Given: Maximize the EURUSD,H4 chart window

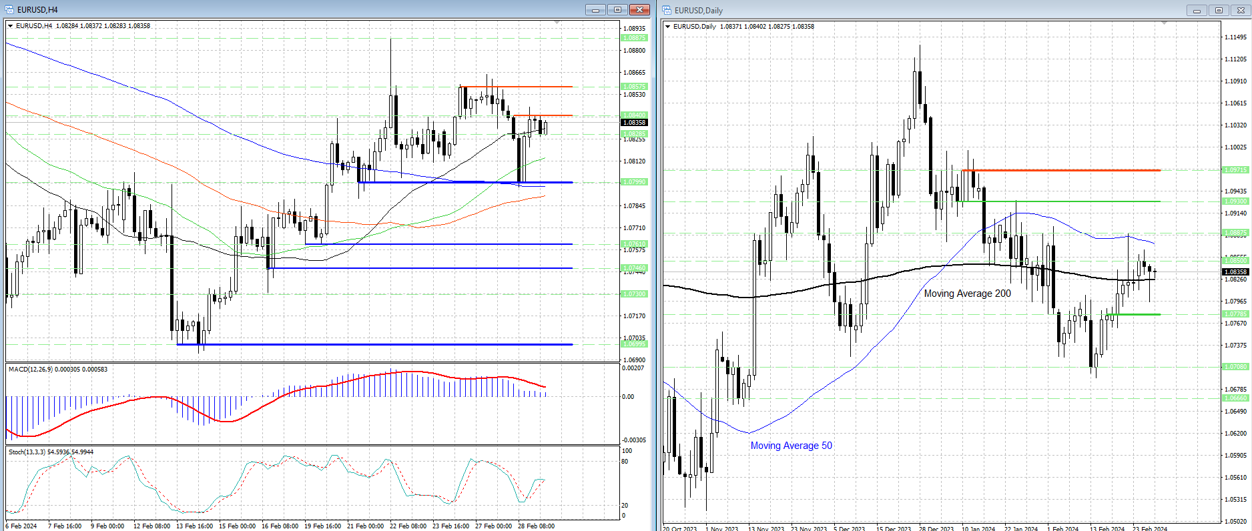Looking at the screenshot, I should click(617, 9).
